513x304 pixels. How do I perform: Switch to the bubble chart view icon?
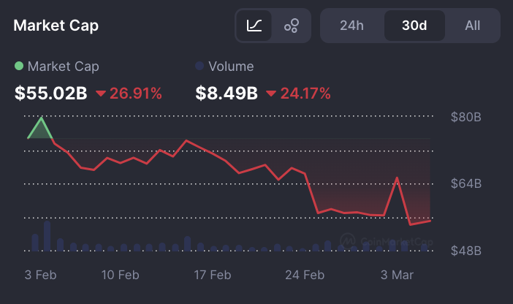click(291, 26)
